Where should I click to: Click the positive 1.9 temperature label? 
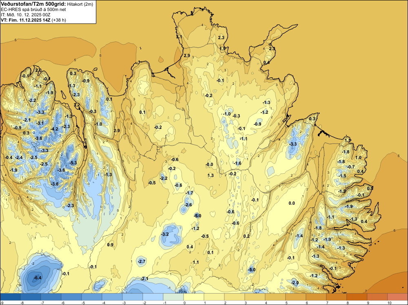click(222, 49)
